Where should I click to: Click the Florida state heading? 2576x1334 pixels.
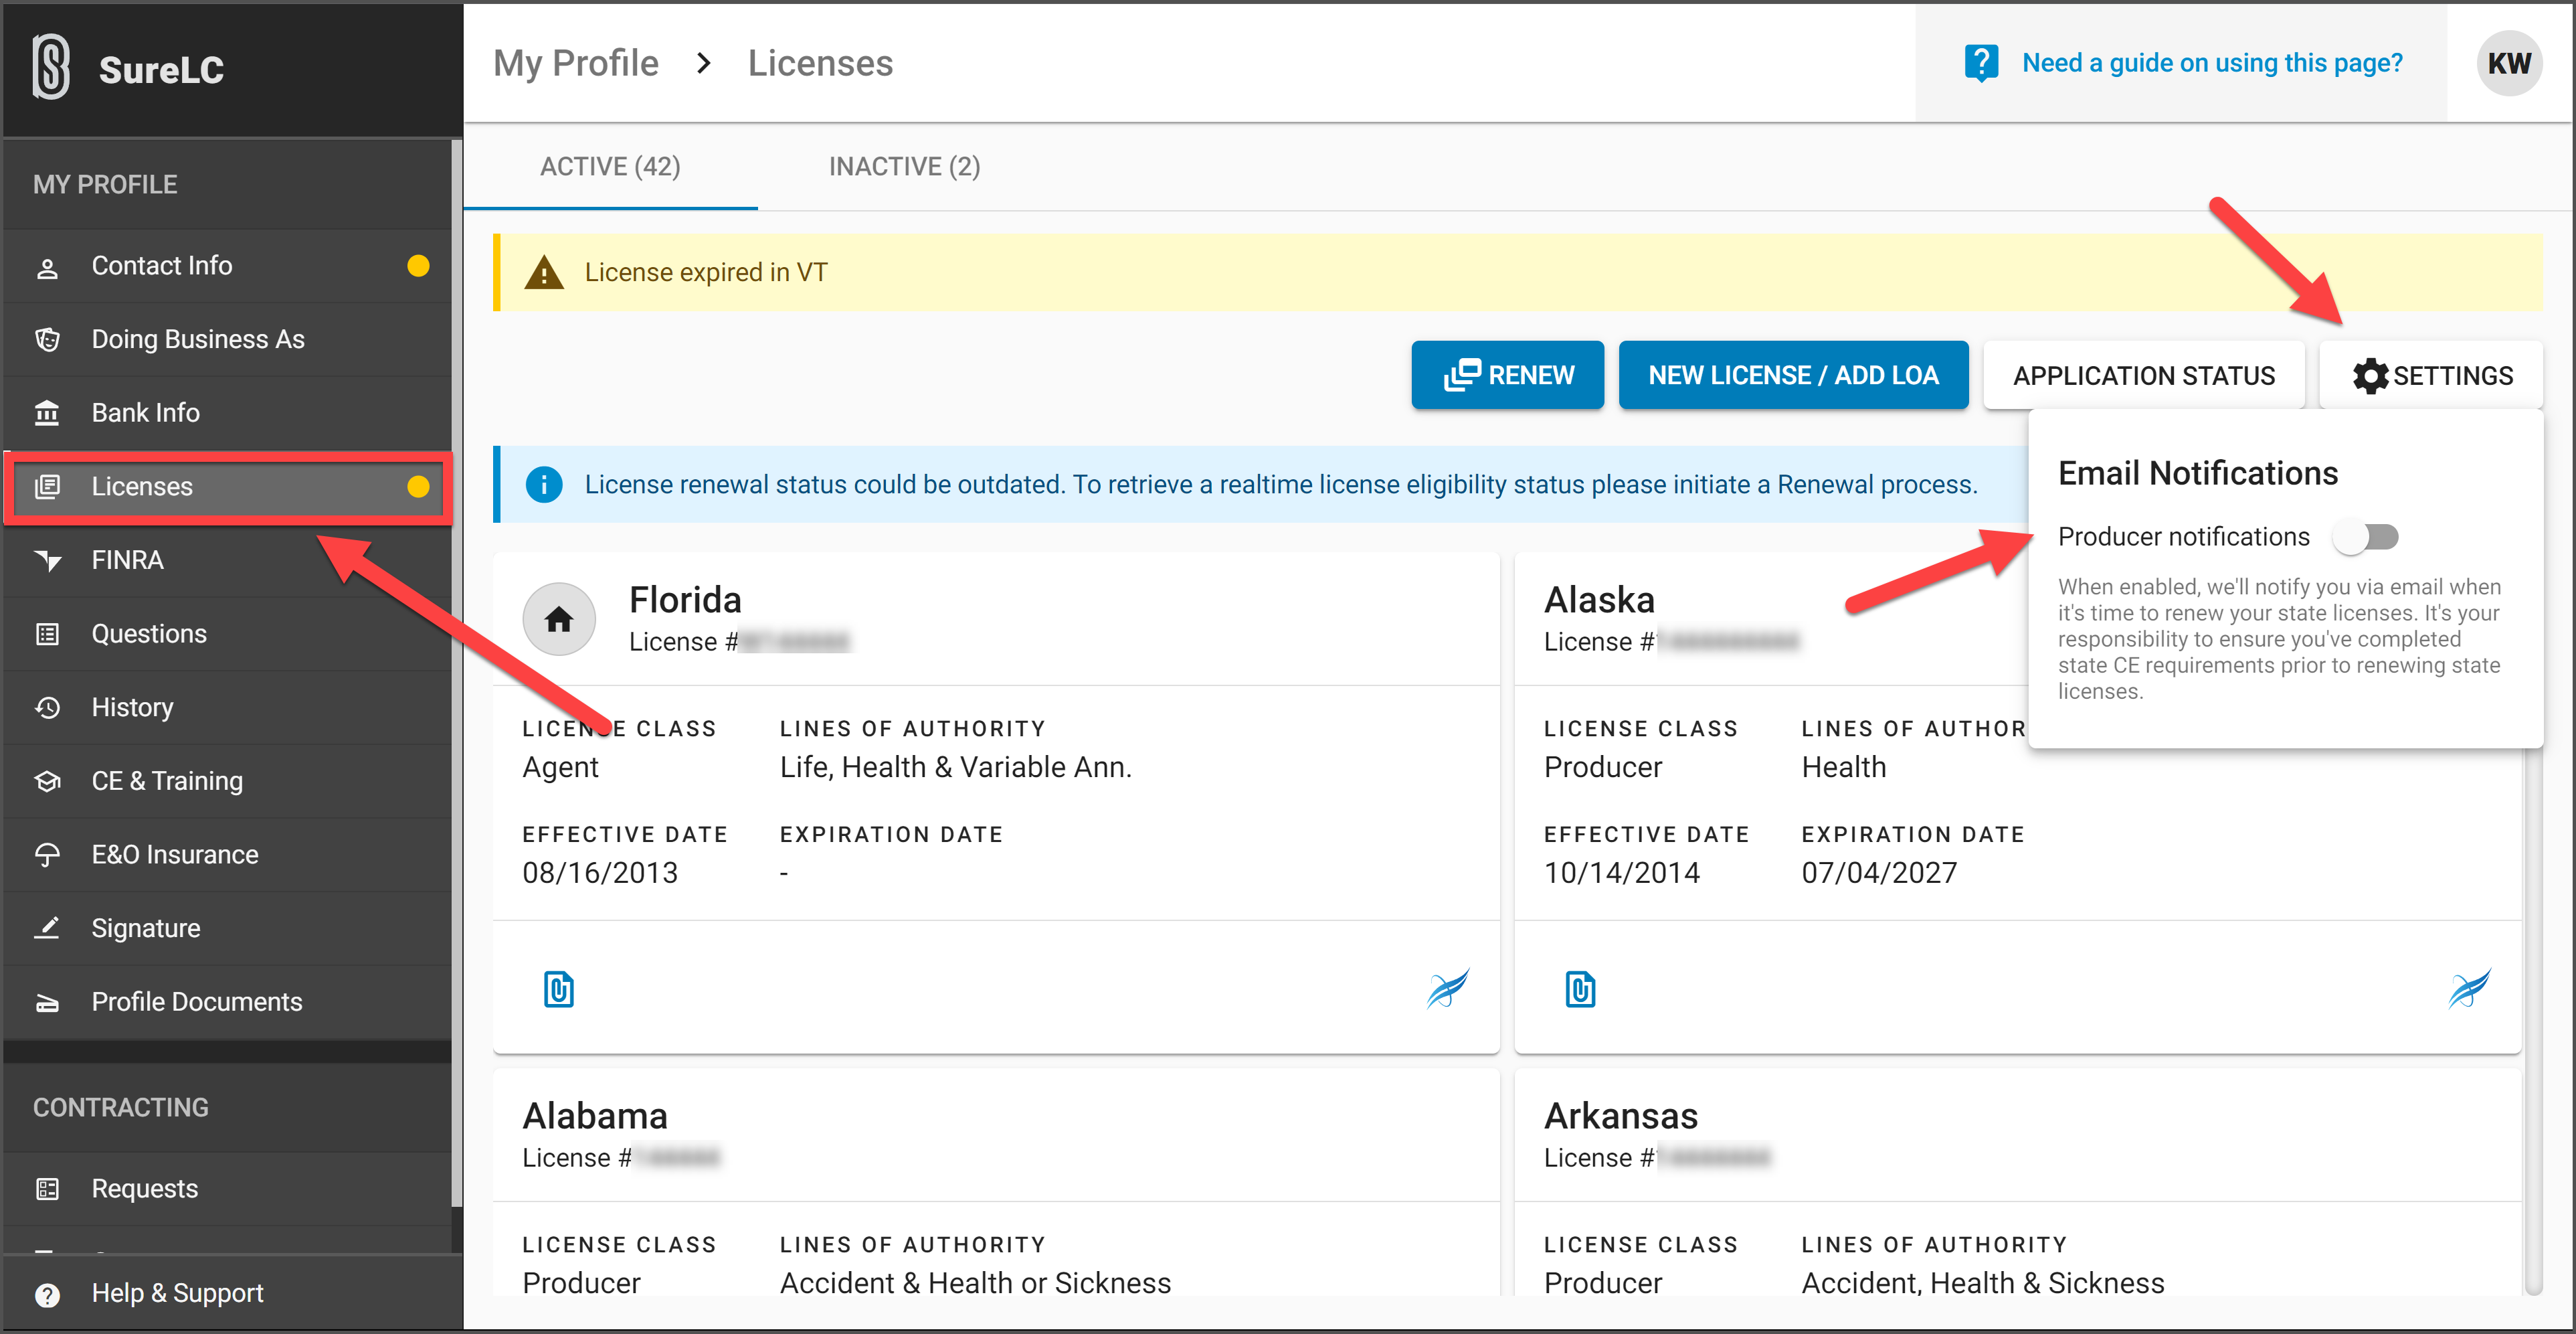[x=685, y=600]
